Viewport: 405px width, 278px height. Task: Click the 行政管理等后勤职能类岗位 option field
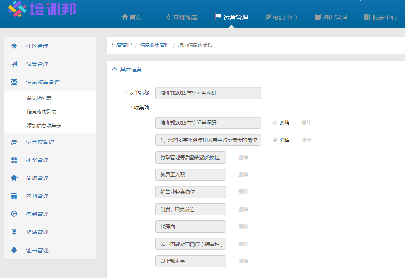click(191, 158)
